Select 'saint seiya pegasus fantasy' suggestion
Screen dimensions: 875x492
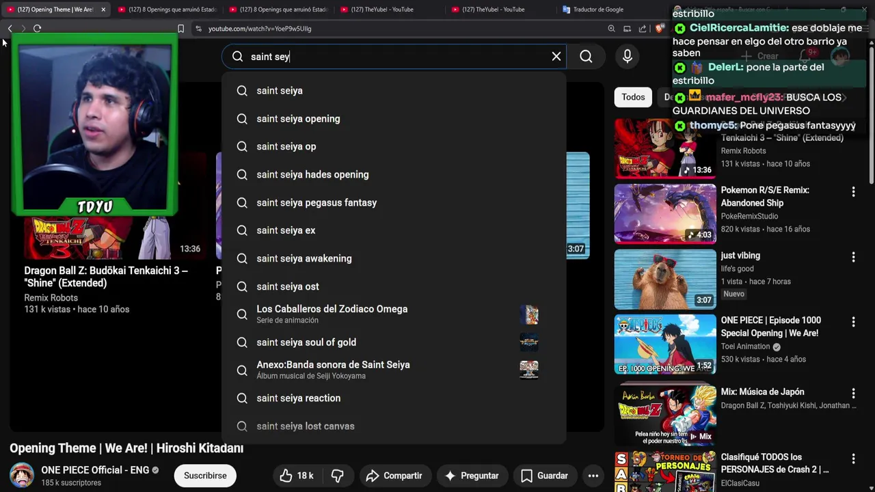(394, 203)
